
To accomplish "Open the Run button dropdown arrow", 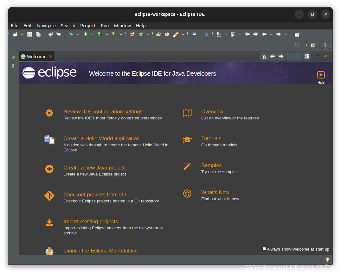I will [93, 34].
